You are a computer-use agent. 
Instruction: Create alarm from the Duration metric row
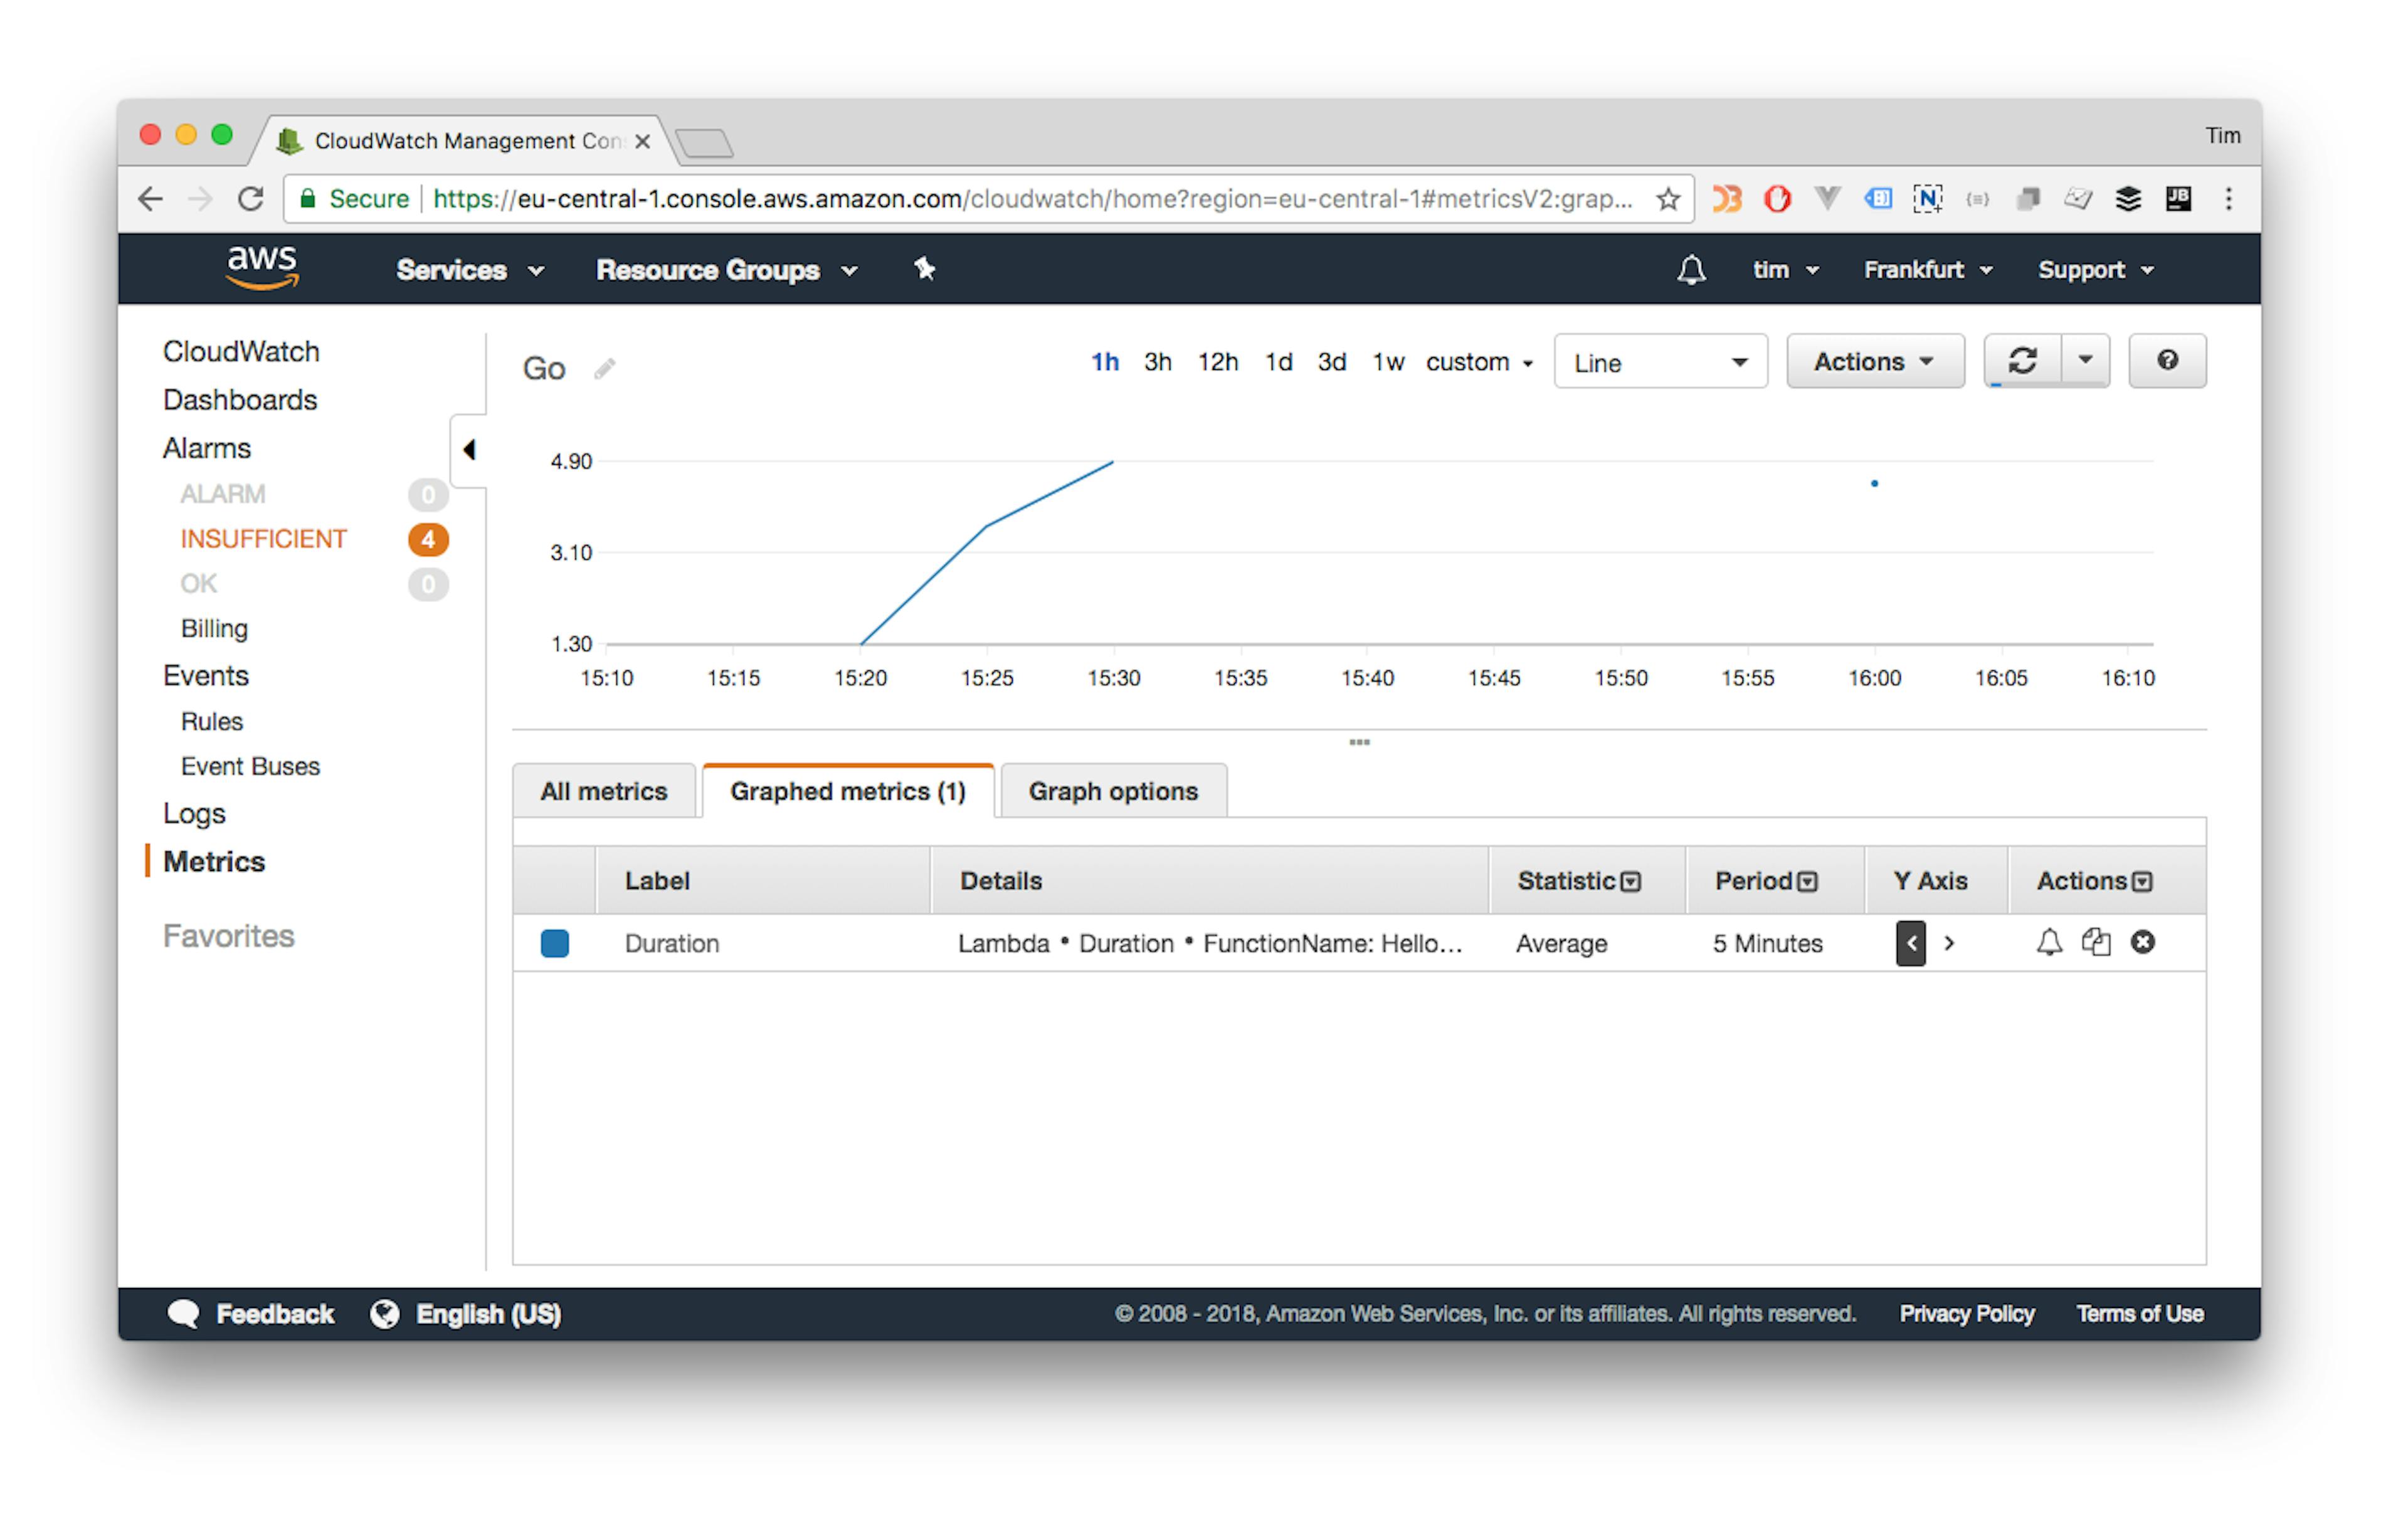pyautogui.click(x=2048, y=942)
